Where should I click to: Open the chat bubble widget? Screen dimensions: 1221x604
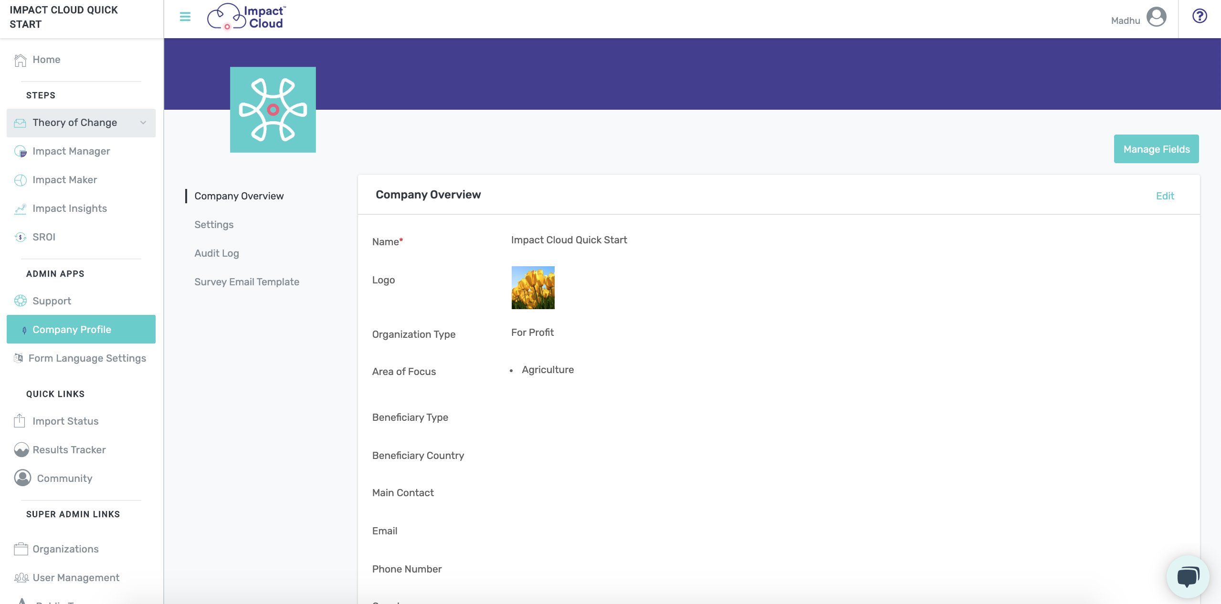coord(1188,576)
